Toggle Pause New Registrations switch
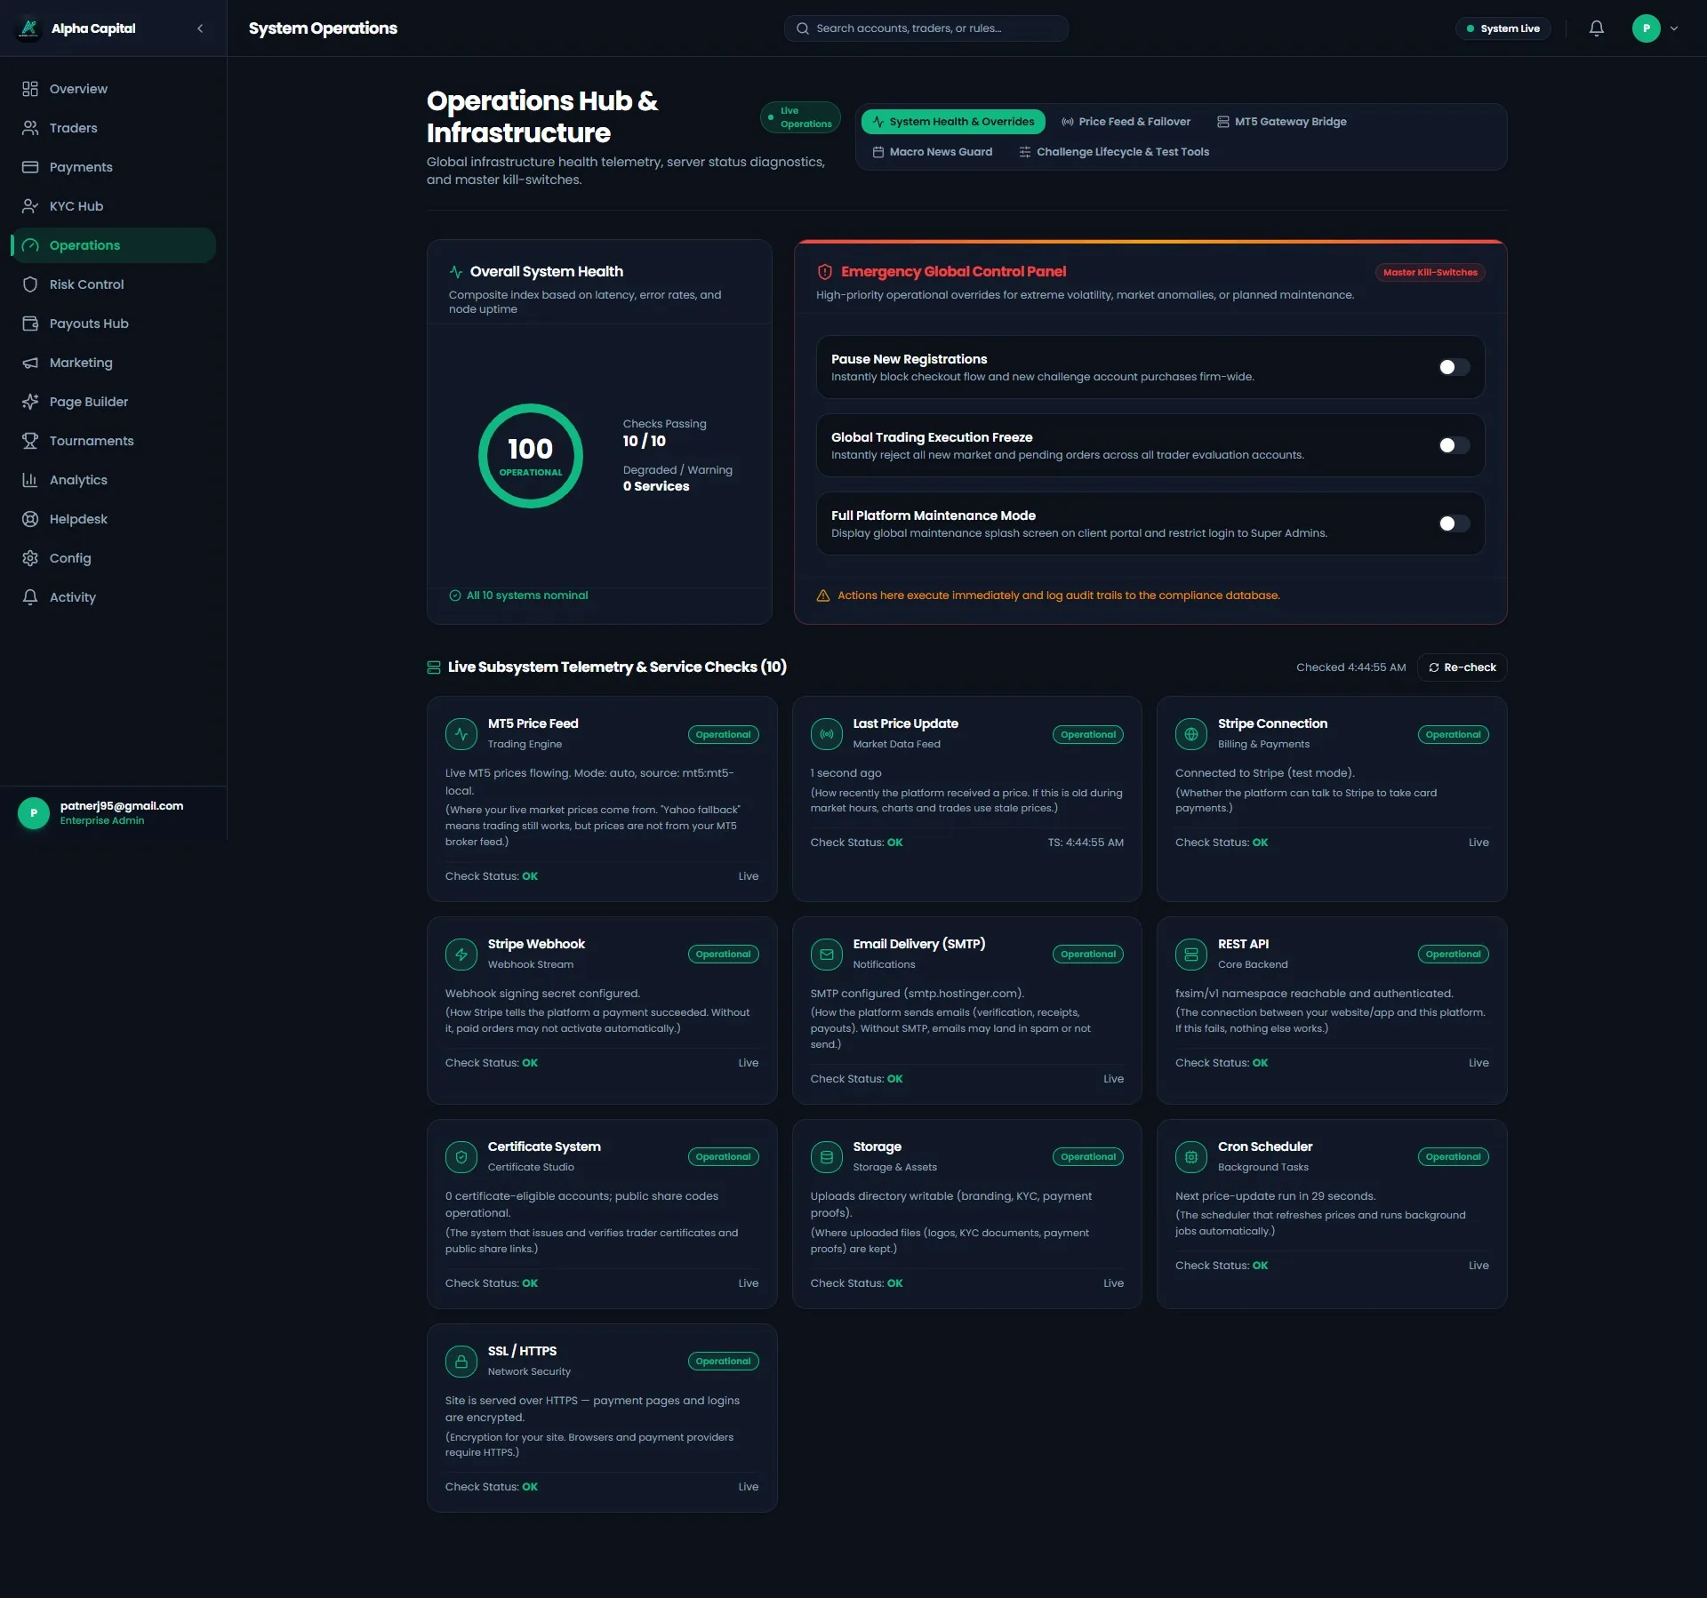The height and width of the screenshot is (1598, 1707). pos(1454,367)
